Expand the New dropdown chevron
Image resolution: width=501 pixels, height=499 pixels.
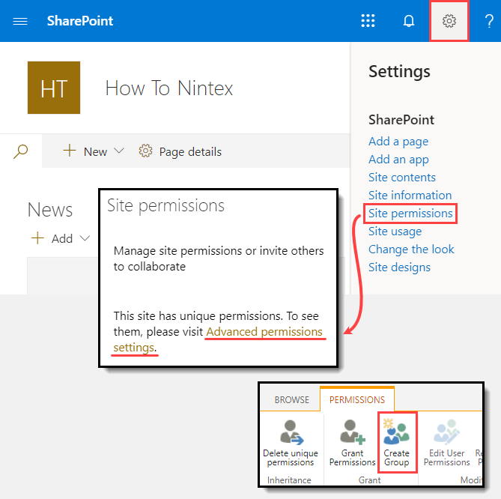[x=119, y=151]
